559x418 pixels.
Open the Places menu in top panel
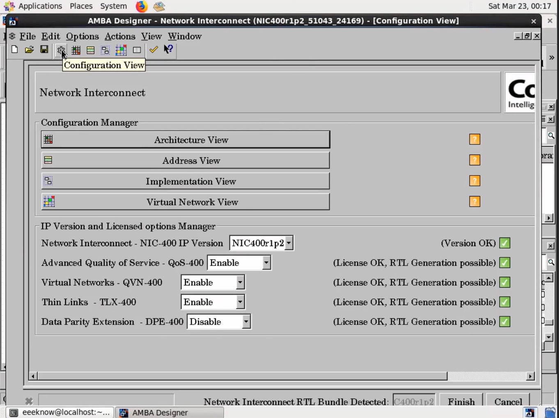(x=81, y=6)
